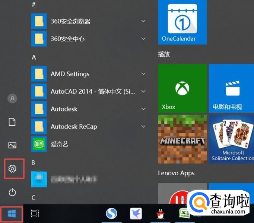Open the 电影和电视 tile
Screen dimensions: 254x223
pos(231,88)
